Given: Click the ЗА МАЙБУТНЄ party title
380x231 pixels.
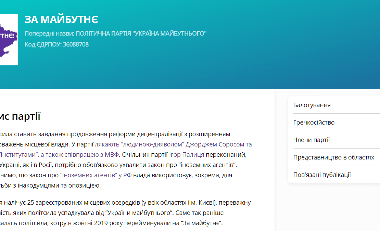Looking at the screenshot, I should point(61,20).
